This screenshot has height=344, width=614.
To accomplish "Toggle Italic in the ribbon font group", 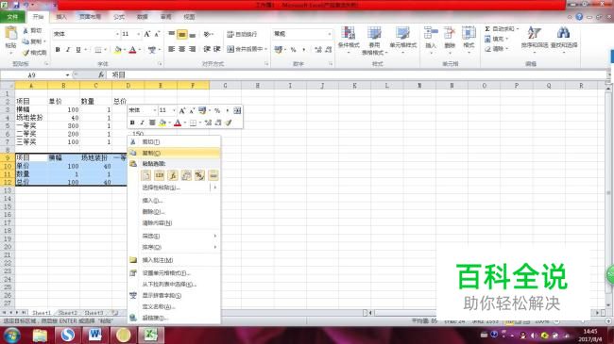I will click(x=68, y=50).
